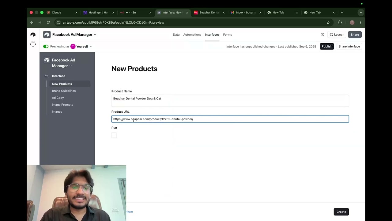Open a new browser tab with the plus icon
The image size is (392, 221).
[x=342, y=13]
